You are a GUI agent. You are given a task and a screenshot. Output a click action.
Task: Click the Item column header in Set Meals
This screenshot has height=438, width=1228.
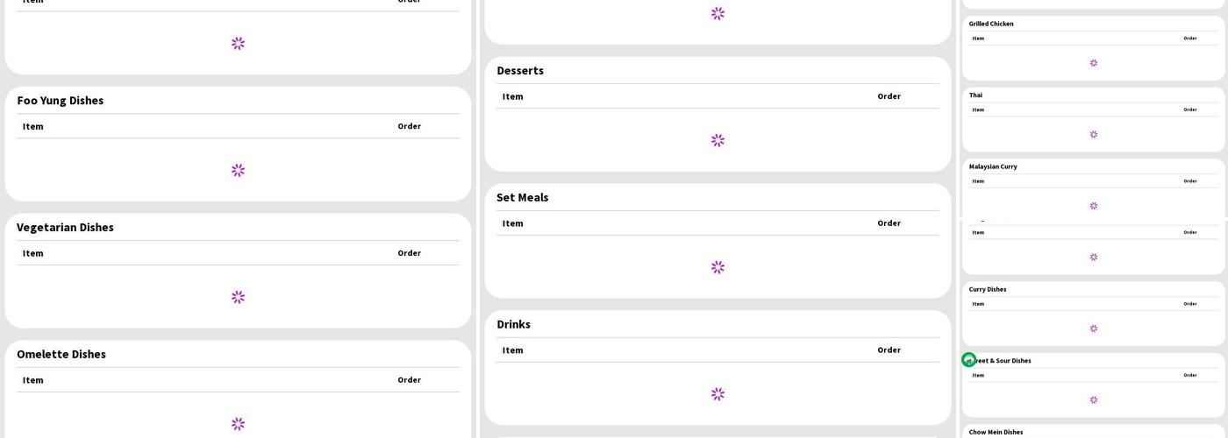(x=512, y=223)
